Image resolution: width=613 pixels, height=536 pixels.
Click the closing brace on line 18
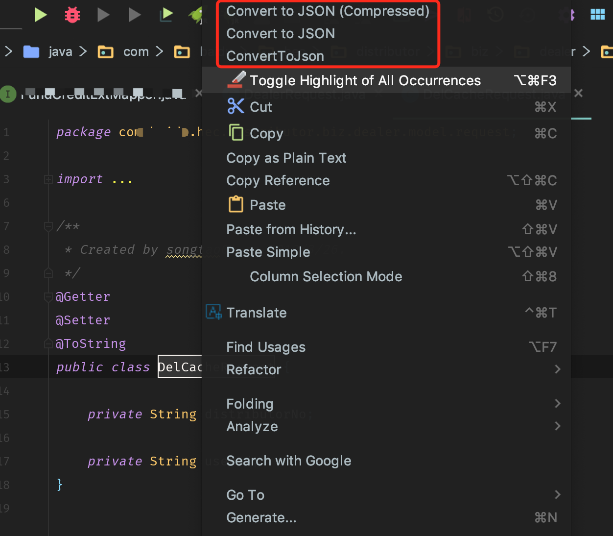60,485
